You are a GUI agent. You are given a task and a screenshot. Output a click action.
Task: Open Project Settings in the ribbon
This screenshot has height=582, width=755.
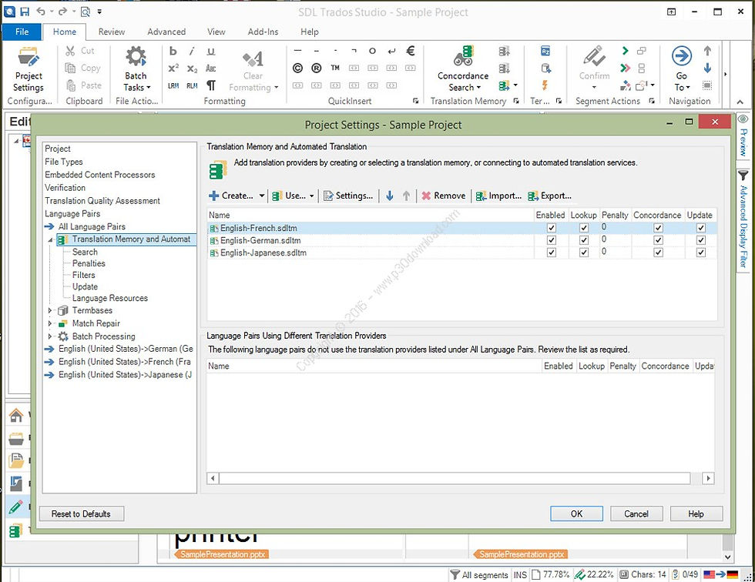pyautogui.click(x=29, y=69)
